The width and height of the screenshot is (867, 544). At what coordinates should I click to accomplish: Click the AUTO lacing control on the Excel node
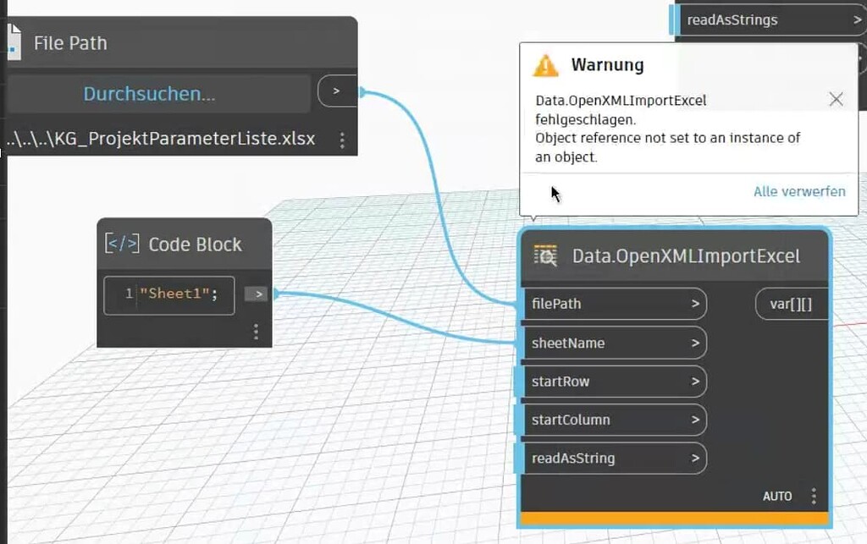click(776, 496)
